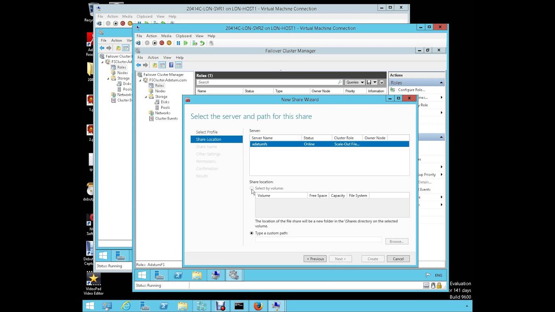Click Configure Role link in Actions

[x=411, y=90]
